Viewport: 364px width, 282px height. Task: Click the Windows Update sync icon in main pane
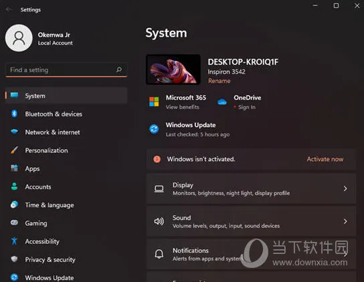(154, 129)
